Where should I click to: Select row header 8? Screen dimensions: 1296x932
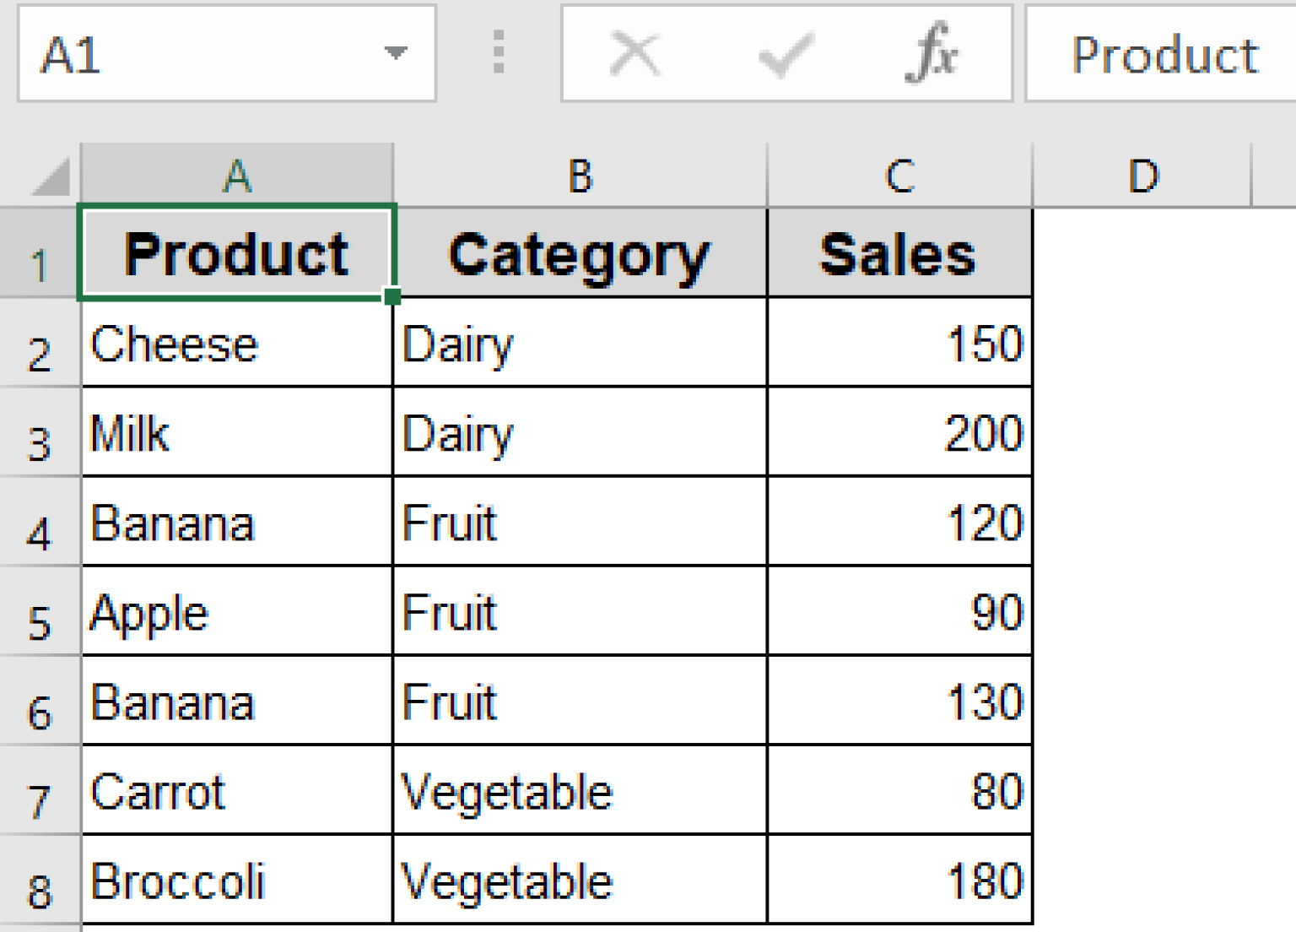(39, 885)
